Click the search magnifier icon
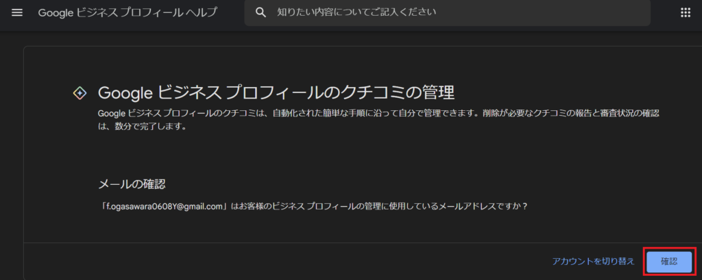 coord(260,13)
